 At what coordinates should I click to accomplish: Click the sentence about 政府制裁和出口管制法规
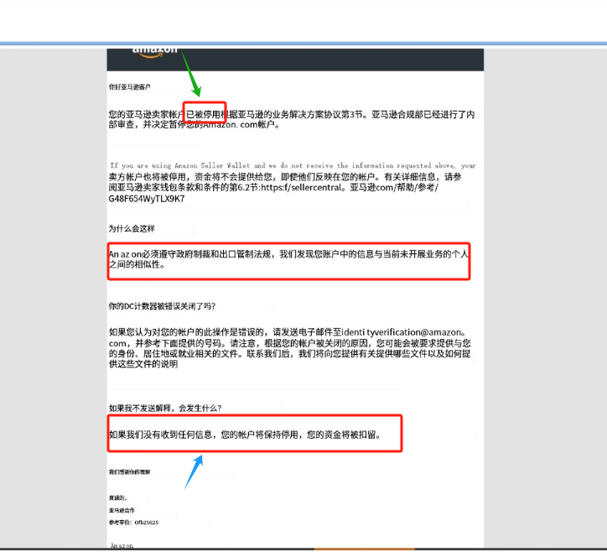[x=288, y=259]
